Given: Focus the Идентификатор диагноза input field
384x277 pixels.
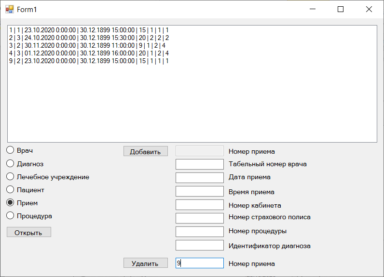Looking at the screenshot, I should click(200, 245).
